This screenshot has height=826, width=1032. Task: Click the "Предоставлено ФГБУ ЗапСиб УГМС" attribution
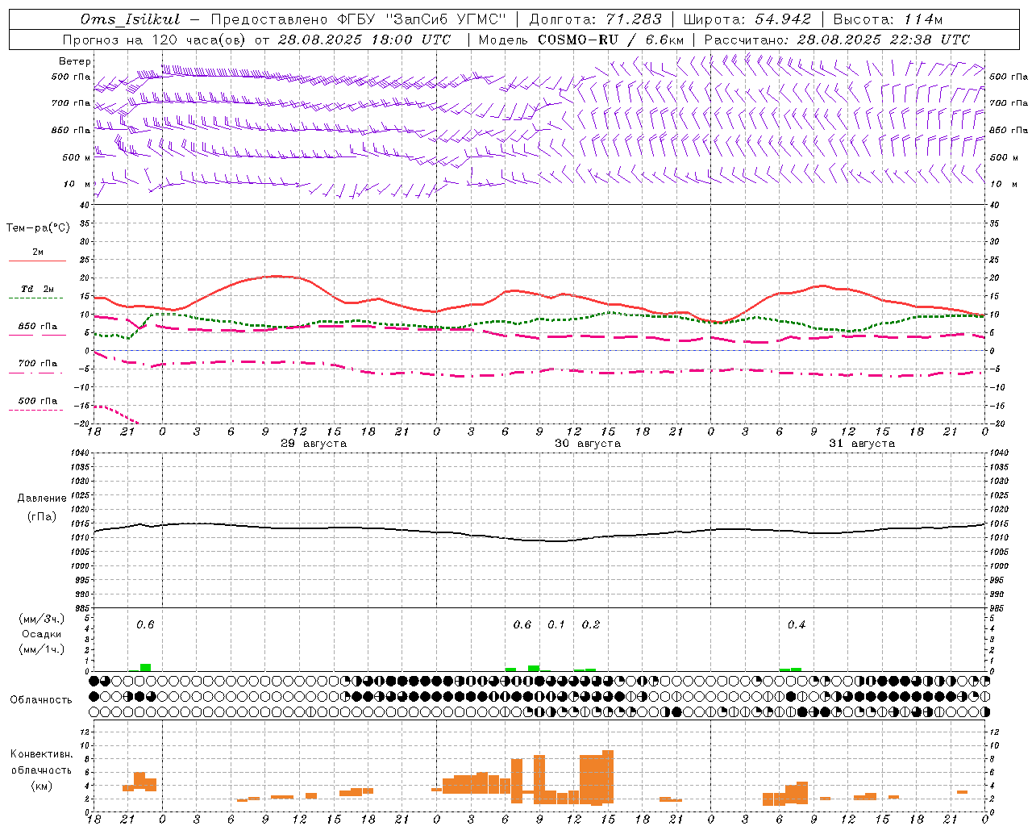coord(358,19)
